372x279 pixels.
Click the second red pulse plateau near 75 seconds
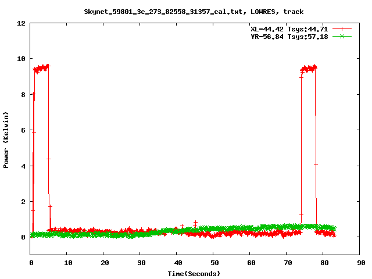(x=309, y=69)
